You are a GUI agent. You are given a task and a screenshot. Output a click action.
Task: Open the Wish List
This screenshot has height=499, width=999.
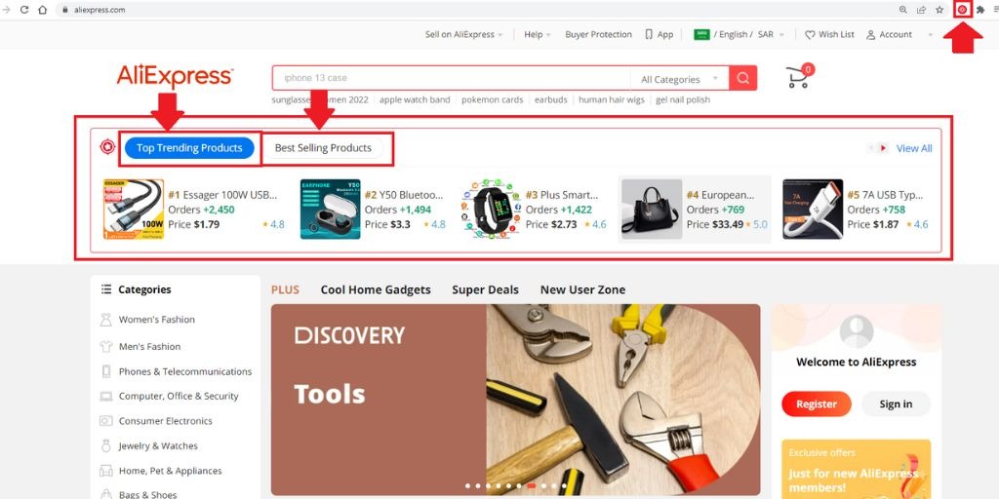829,34
